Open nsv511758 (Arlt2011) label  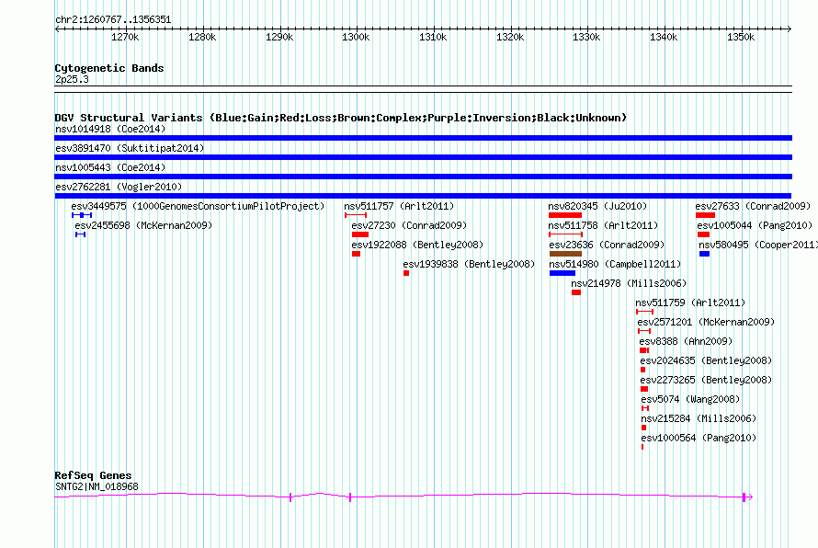(x=603, y=225)
